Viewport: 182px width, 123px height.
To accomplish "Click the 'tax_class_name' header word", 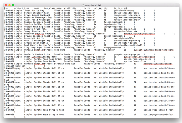I will 53,8.
